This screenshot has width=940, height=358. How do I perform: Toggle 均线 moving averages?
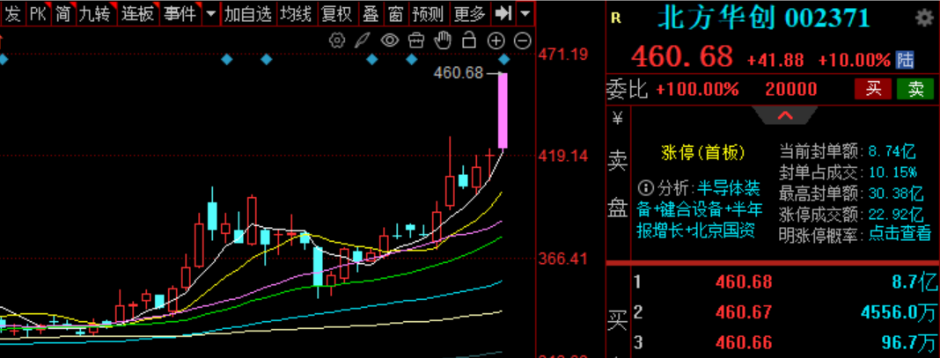click(297, 13)
